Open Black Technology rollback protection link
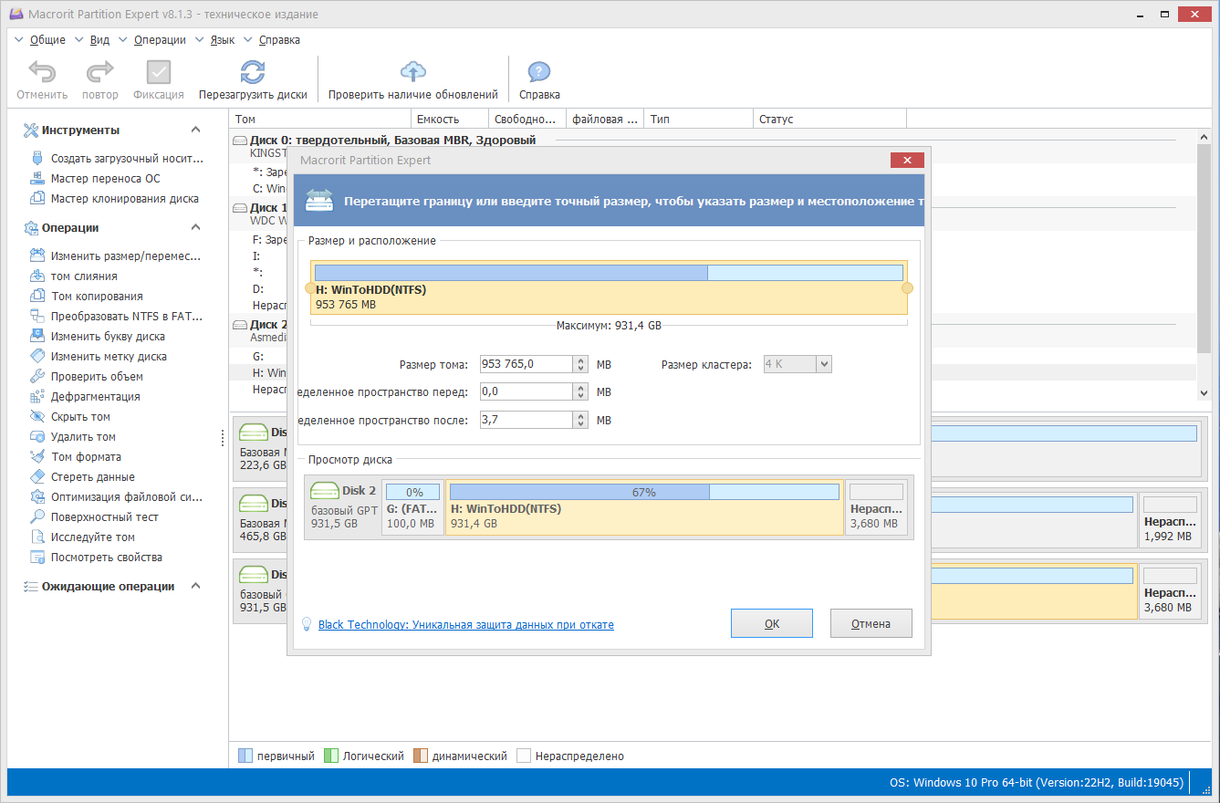Image resolution: width=1220 pixels, height=803 pixels. pos(465,625)
